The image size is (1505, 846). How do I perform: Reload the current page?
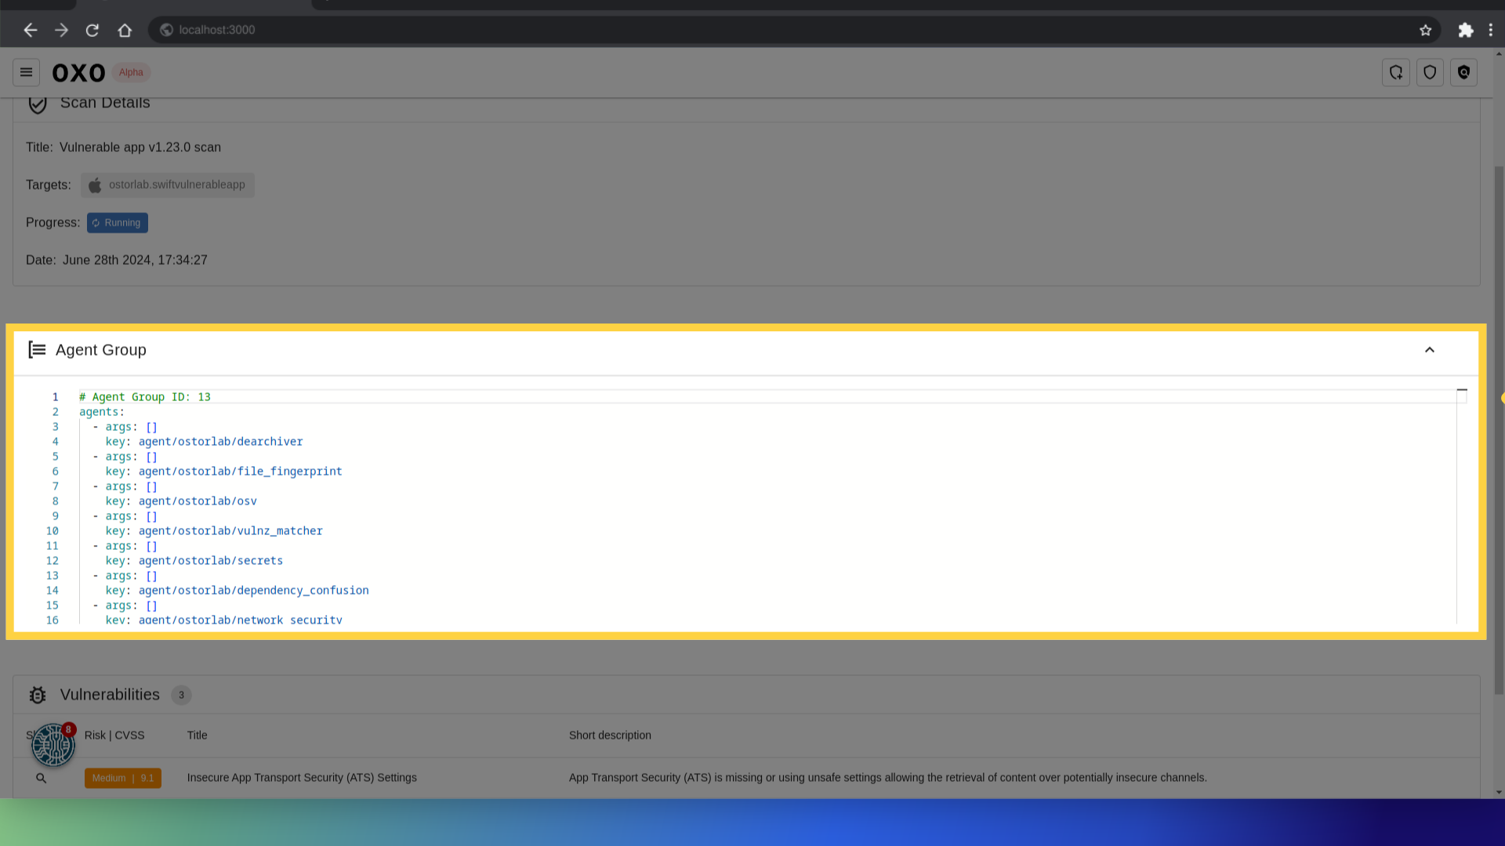(92, 30)
